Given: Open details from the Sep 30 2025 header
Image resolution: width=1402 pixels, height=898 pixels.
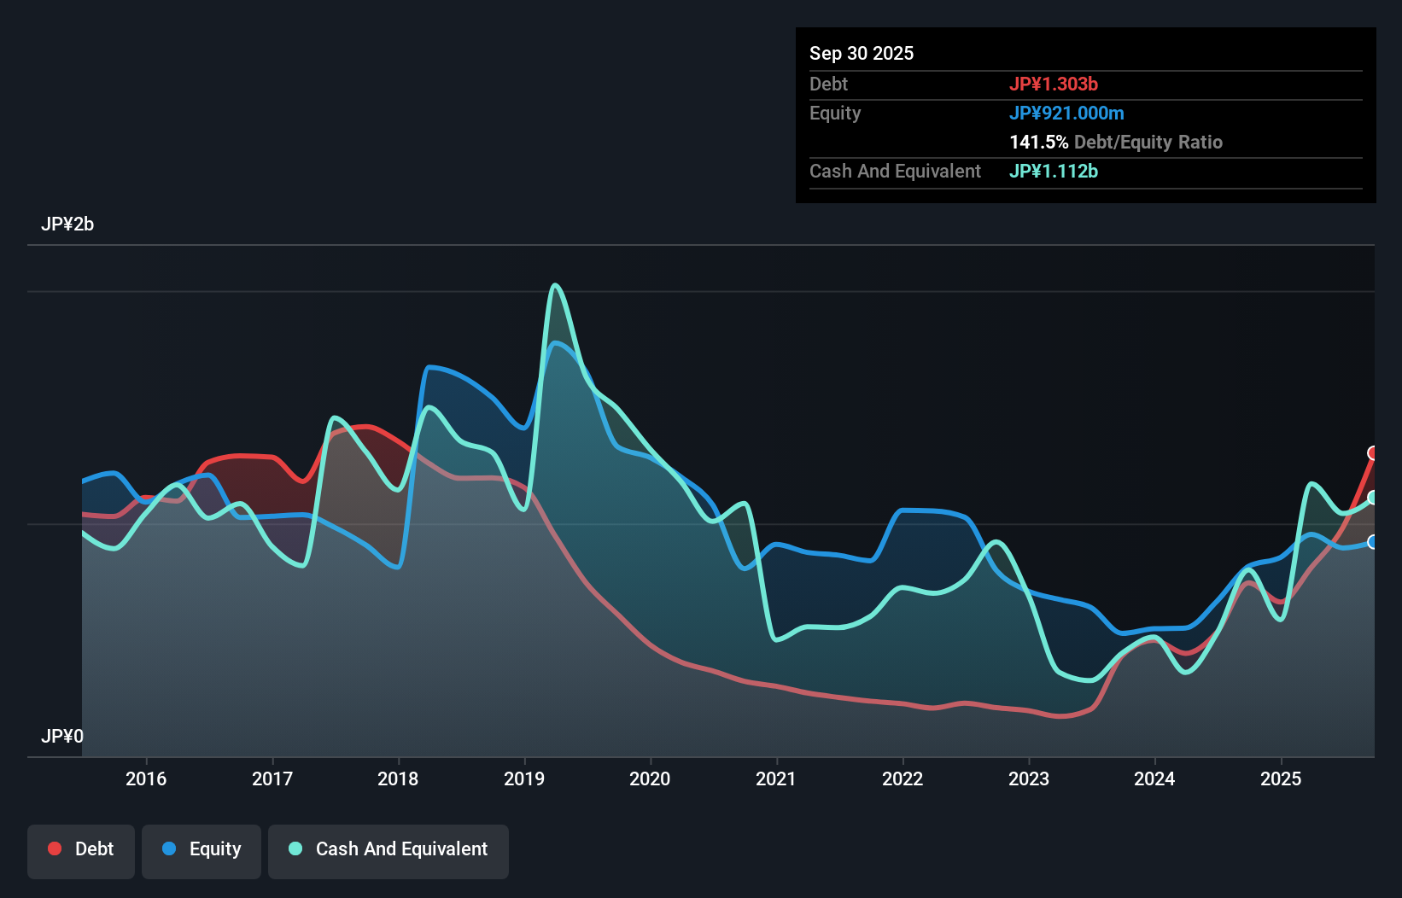Looking at the screenshot, I should tap(862, 53).
